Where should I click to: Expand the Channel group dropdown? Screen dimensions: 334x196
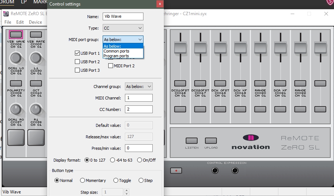click(x=139, y=87)
